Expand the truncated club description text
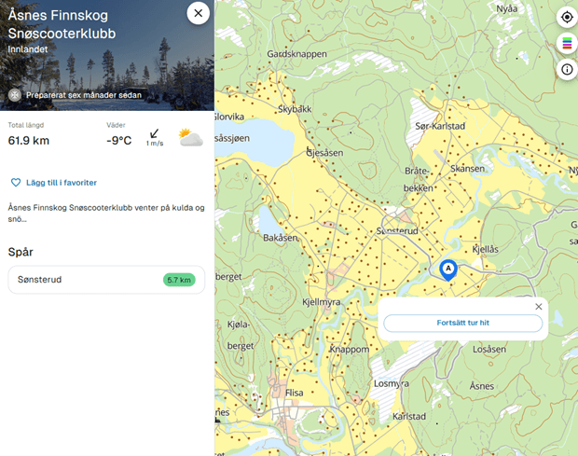The image size is (578, 456). [x=106, y=214]
